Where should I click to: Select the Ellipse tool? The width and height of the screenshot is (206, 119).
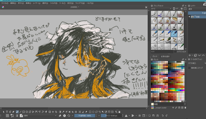click(x=27, y=112)
